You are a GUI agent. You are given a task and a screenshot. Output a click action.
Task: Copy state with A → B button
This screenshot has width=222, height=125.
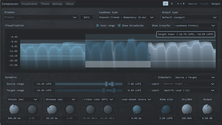181,4
